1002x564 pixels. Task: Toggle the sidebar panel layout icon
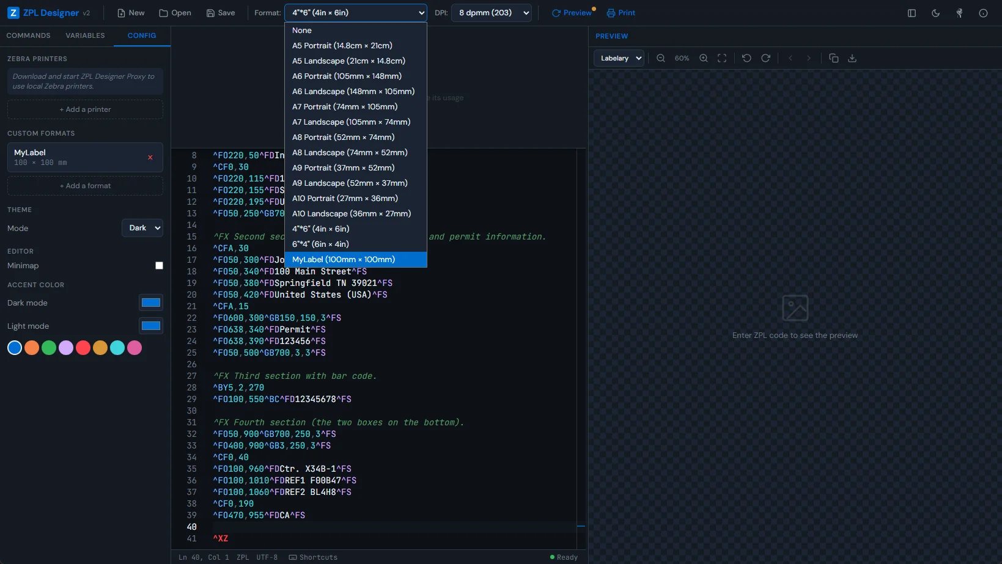click(x=912, y=13)
